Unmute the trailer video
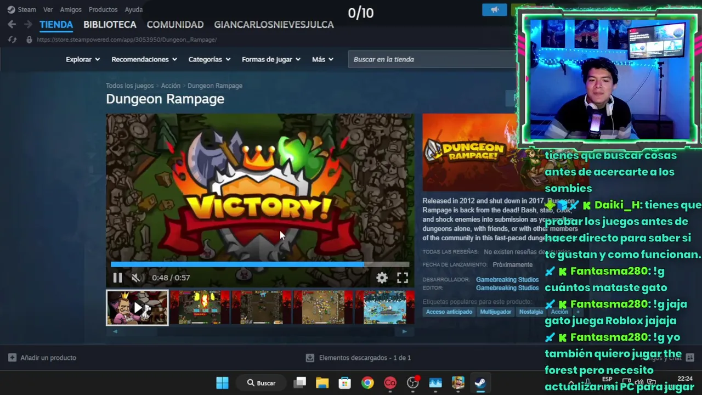The width and height of the screenshot is (702, 395). [x=136, y=278]
